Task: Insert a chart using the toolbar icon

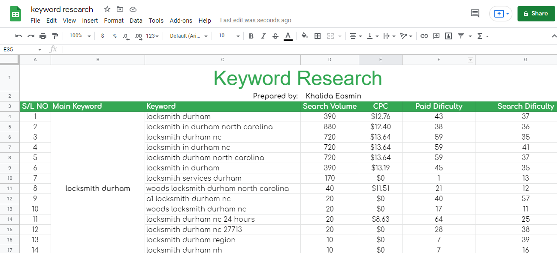Action: pyautogui.click(x=448, y=36)
